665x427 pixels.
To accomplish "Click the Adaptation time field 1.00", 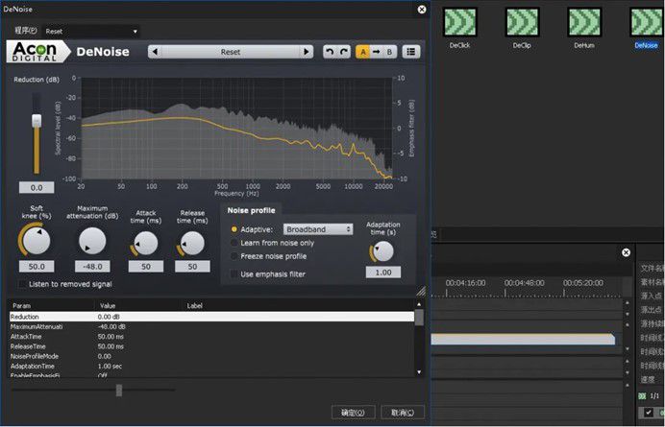I will click(x=383, y=273).
